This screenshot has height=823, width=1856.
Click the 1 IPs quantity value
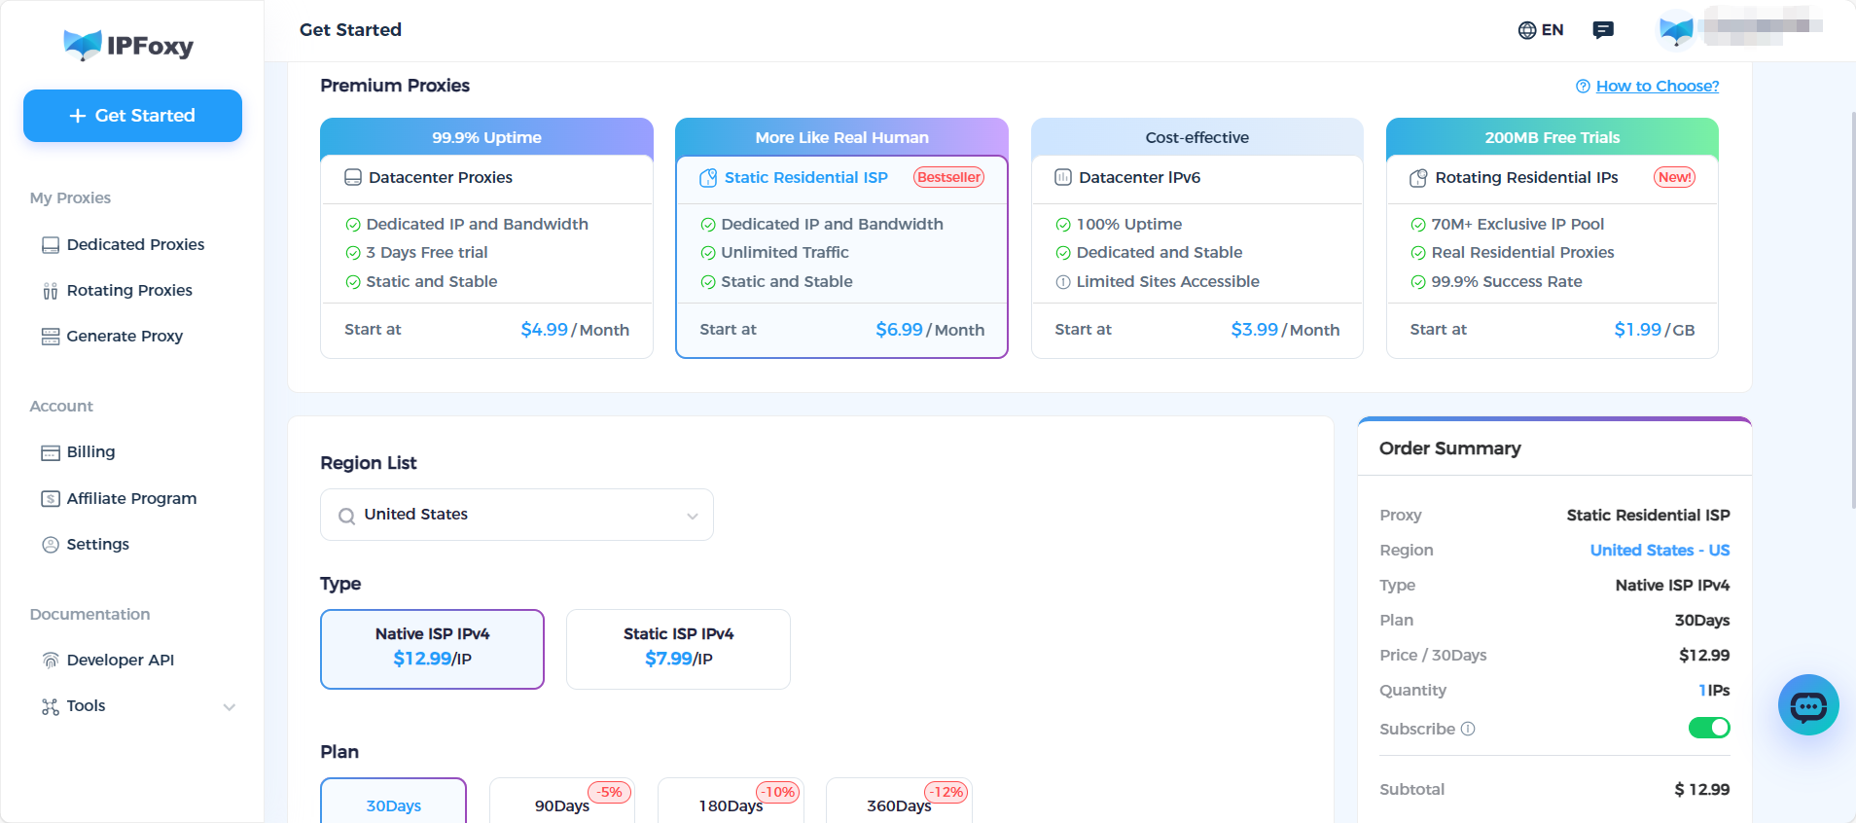[x=1714, y=691]
